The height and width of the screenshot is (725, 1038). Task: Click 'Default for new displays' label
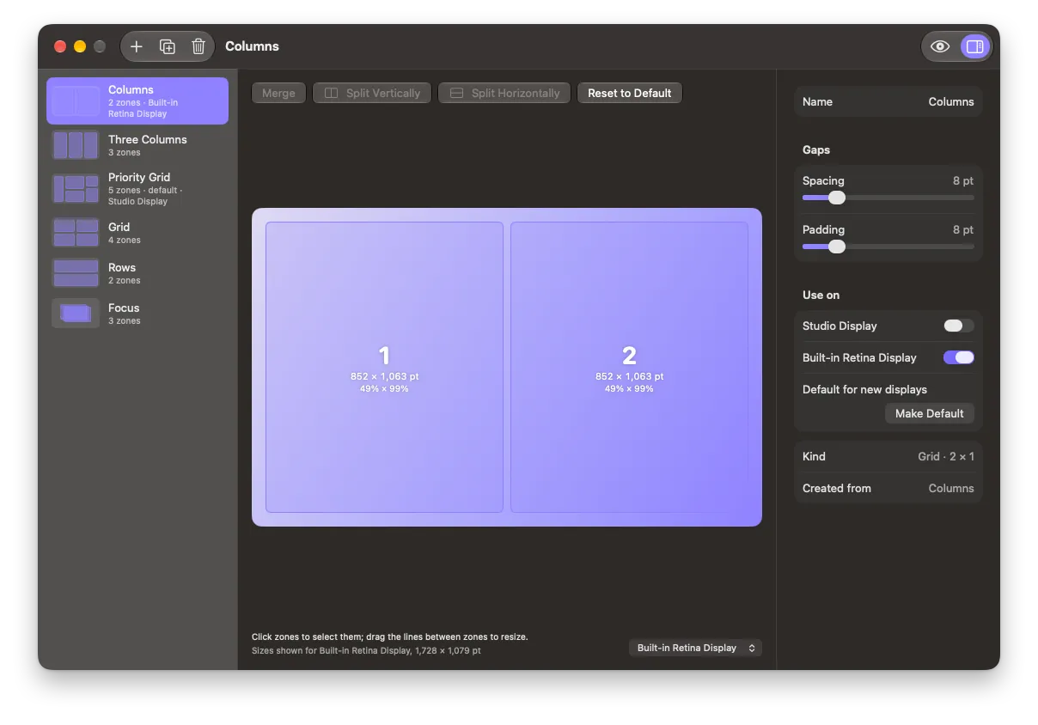coord(864,389)
